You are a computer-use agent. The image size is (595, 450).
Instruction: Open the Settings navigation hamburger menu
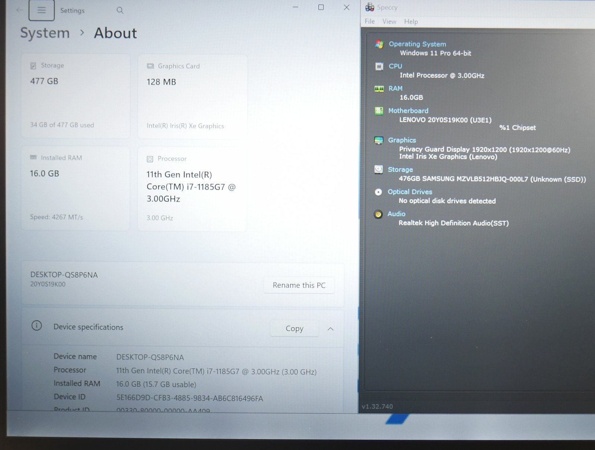click(42, 10)
